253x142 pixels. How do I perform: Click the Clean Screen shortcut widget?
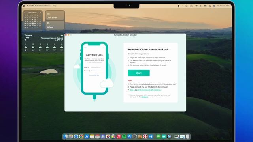55,15
